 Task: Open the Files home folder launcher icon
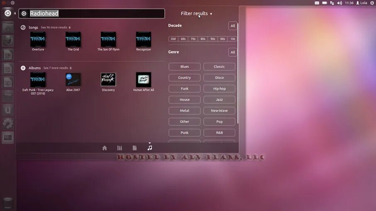click(7, 27)
